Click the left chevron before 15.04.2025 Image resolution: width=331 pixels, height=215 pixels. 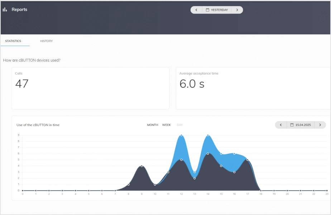[x=281, y=125]
